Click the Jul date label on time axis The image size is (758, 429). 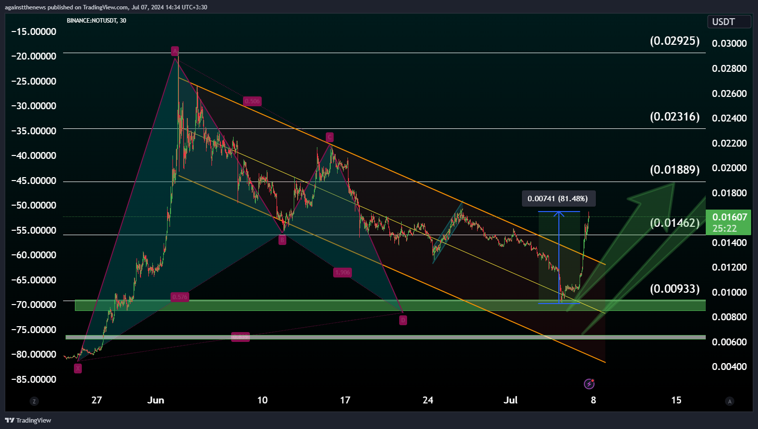click(511, 400)
